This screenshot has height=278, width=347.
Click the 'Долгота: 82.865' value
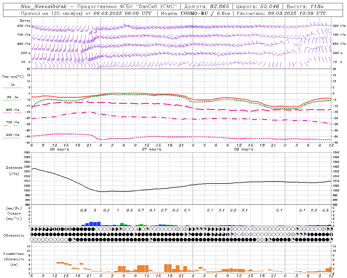[207, 7]
